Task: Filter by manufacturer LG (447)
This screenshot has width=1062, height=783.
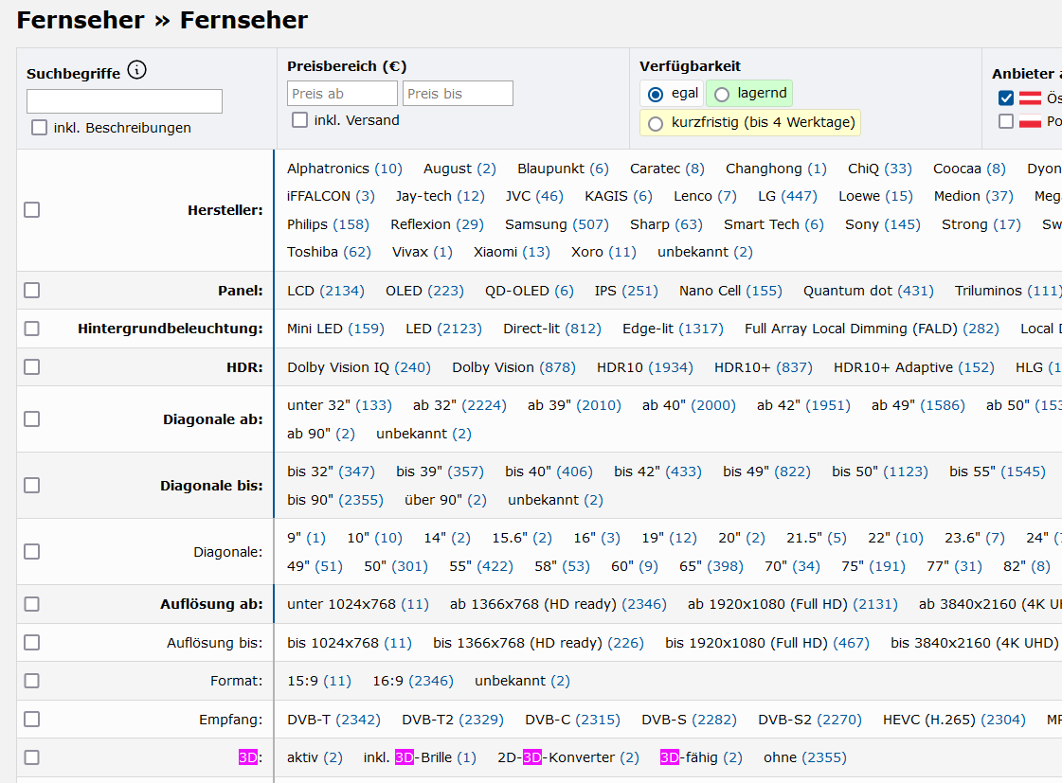Action: [787, 196]
